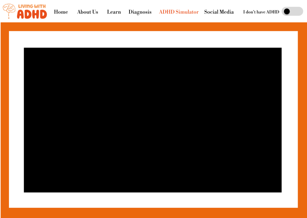Click the 'I don't have ADHD' label
The width and height of the screenshot is (307, 218).
261,12
